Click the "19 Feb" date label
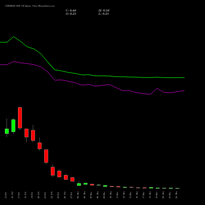Viewport: 205px width, 205px height. pos(32,195)
